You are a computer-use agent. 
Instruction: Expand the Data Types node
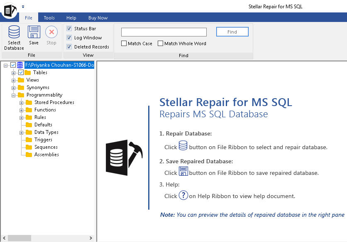click(21, 133)
